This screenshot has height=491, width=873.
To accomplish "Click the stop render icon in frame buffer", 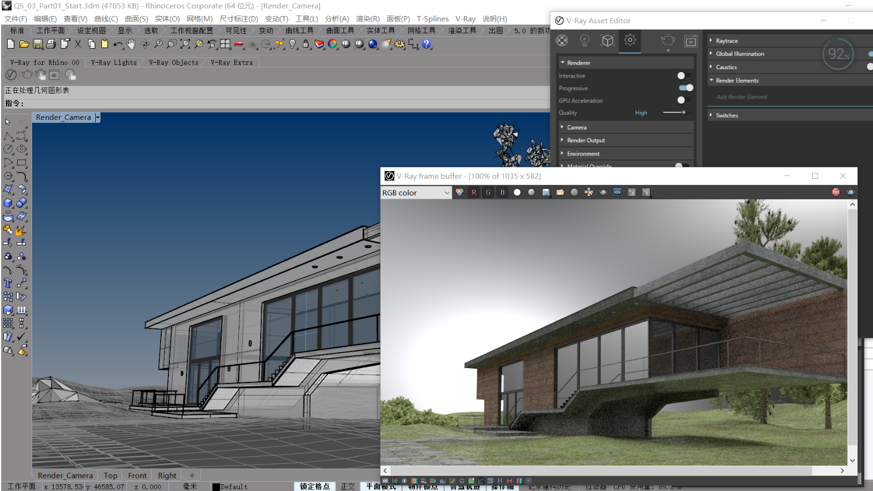I will coord(835,192).
